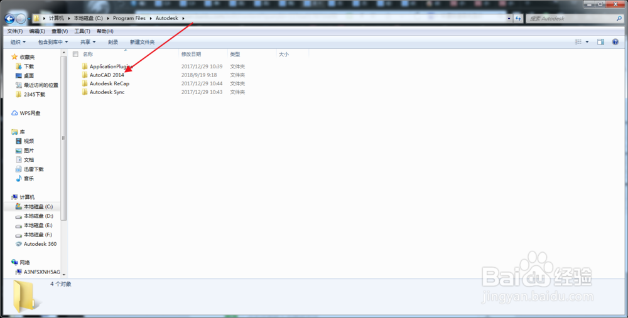Open the 组织 dropdown menu
The width and height of the screenshot is (628, 318).
18,42
